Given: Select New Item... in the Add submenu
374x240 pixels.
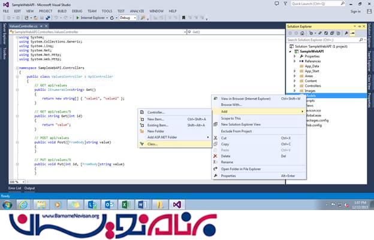Looking at the screenshot, I should (x=156, y=119).
